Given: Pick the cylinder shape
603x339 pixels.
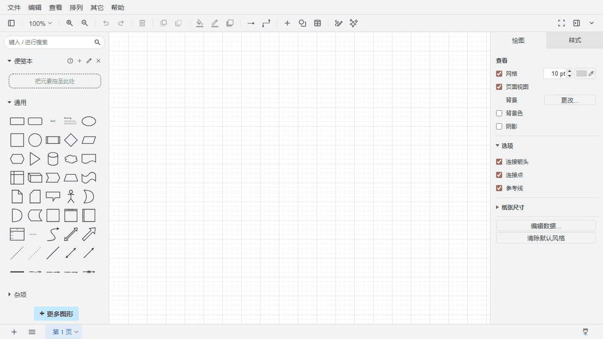Looking at the screenshot, I should pyautogui.click(x=53, y=159).
